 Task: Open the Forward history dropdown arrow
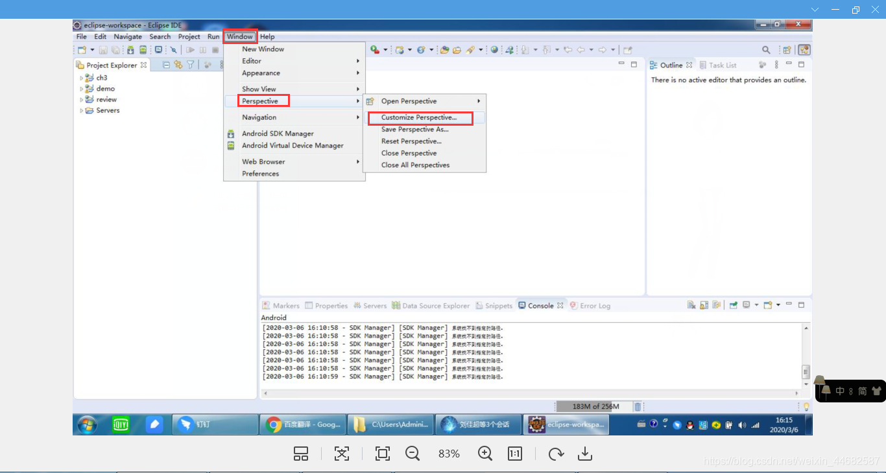[612, 50]
